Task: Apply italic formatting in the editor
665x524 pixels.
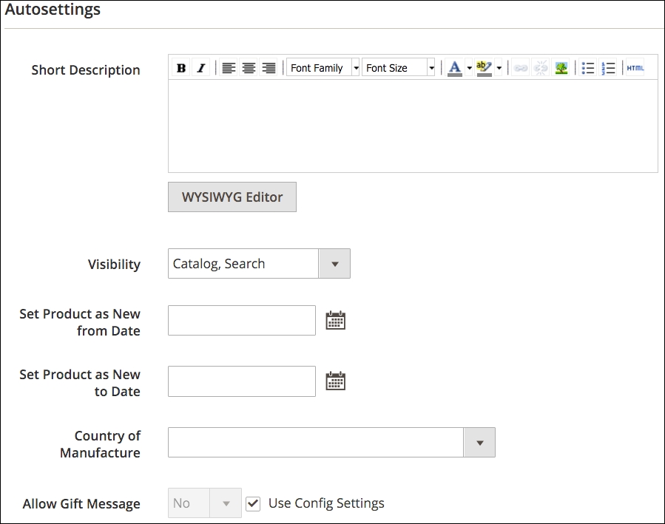Action: (x=200, y=67)
